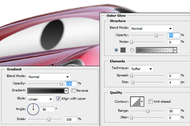
Task: Open the Contour curve thumbnail picker
Action: click(135, 102)
